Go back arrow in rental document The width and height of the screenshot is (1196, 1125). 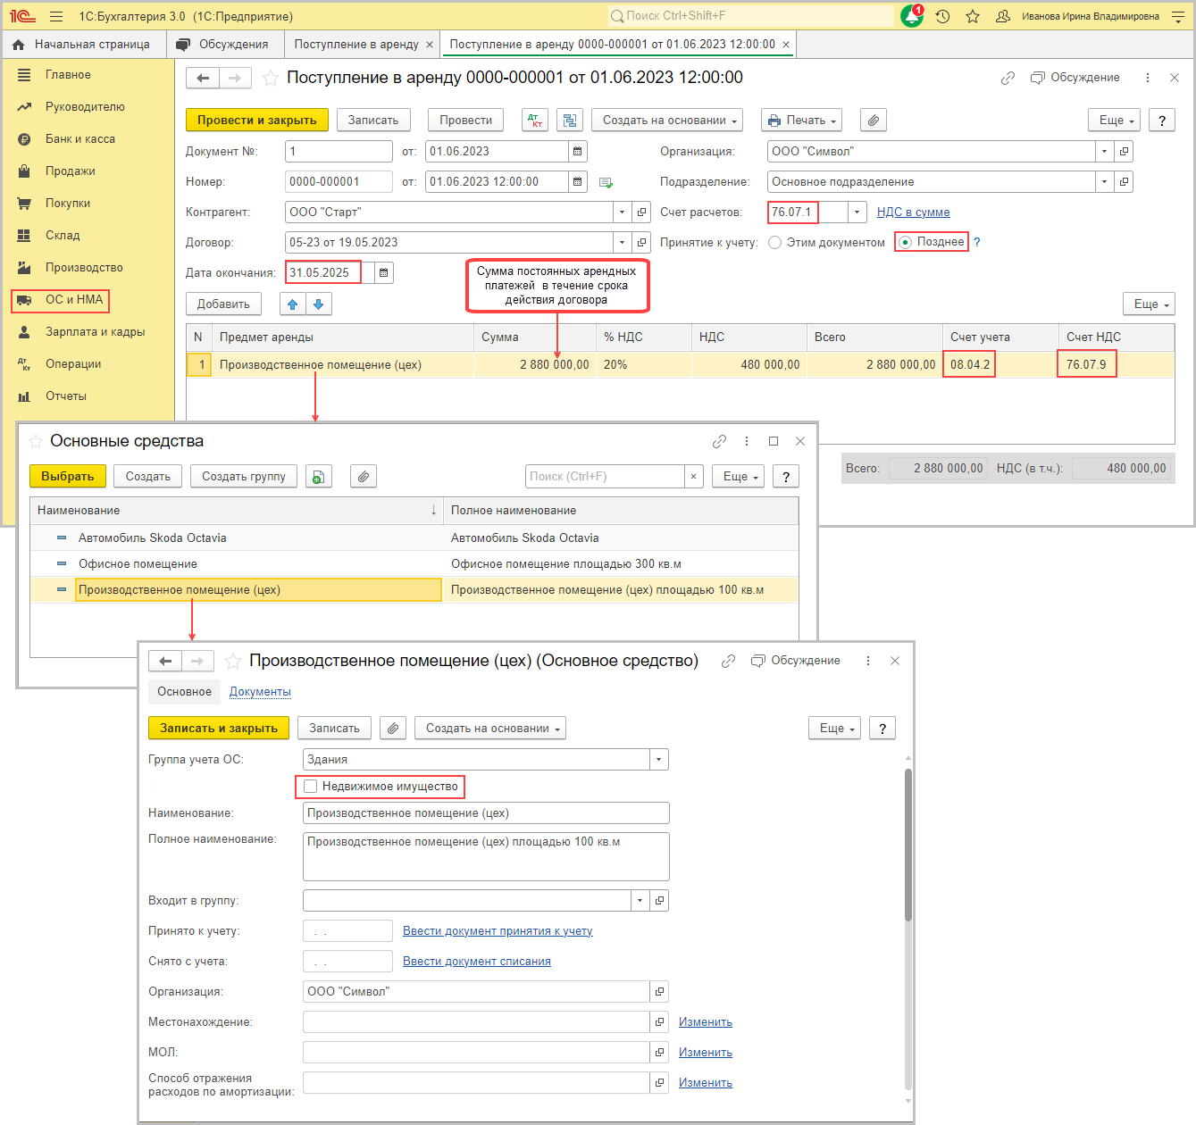point(203,79)
